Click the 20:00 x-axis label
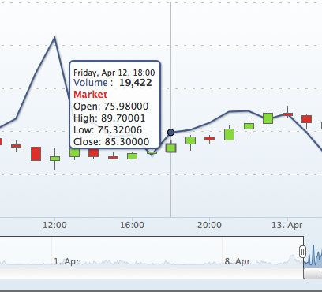The image size is (322, 292). (209, 225)
